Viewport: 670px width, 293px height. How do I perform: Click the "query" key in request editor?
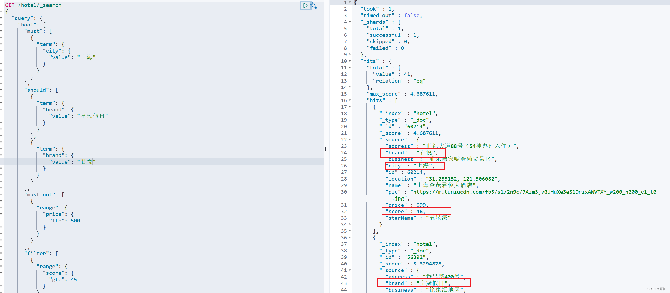22,18
